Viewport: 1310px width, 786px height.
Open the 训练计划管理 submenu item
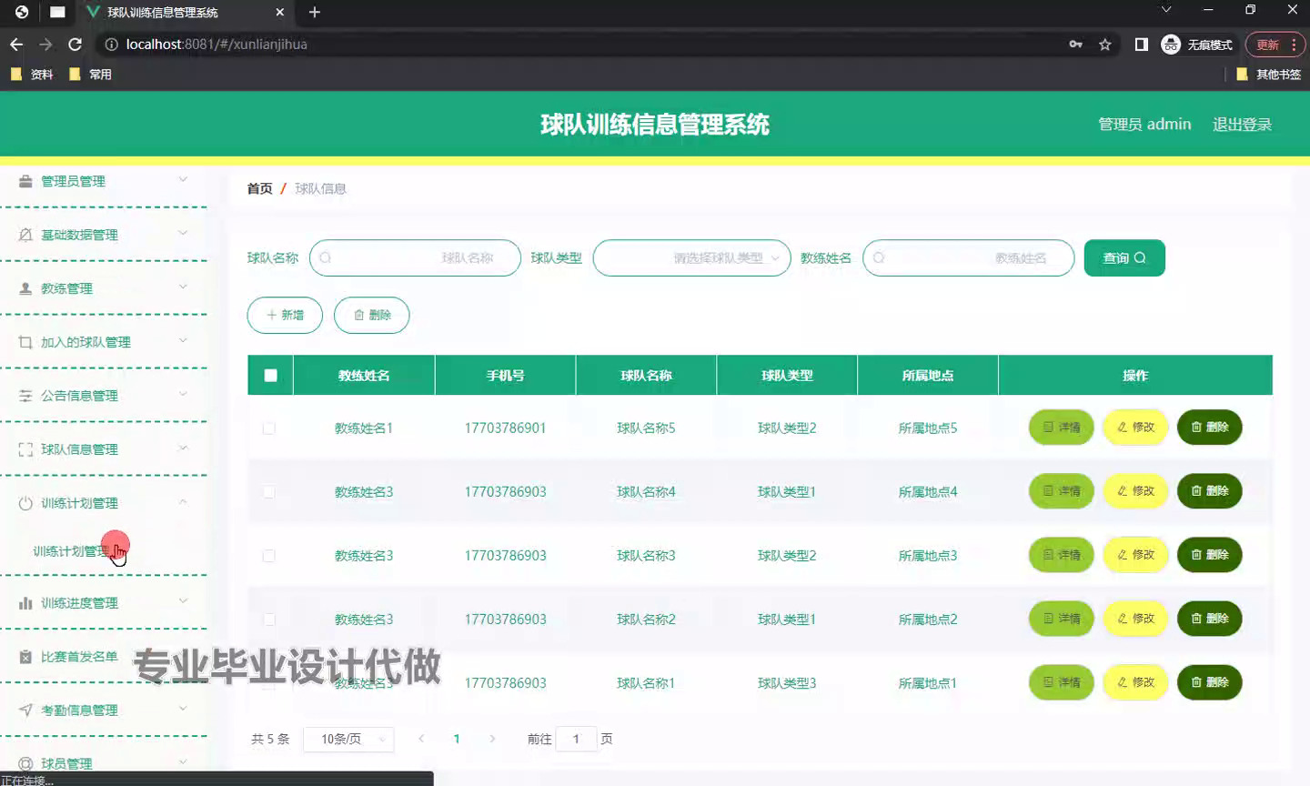point(70,551)
